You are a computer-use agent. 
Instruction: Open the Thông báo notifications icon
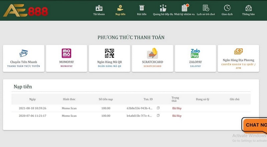point(248,9)
